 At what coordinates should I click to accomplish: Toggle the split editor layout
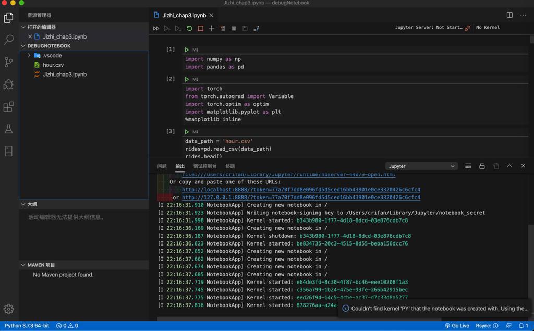[509, 15]
